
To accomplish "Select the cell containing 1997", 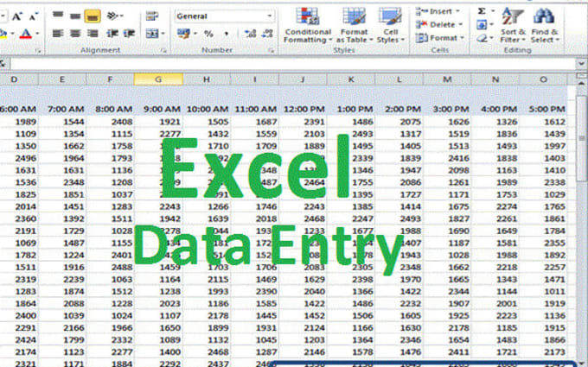I will pyautogui.click(x=543, y=146).
